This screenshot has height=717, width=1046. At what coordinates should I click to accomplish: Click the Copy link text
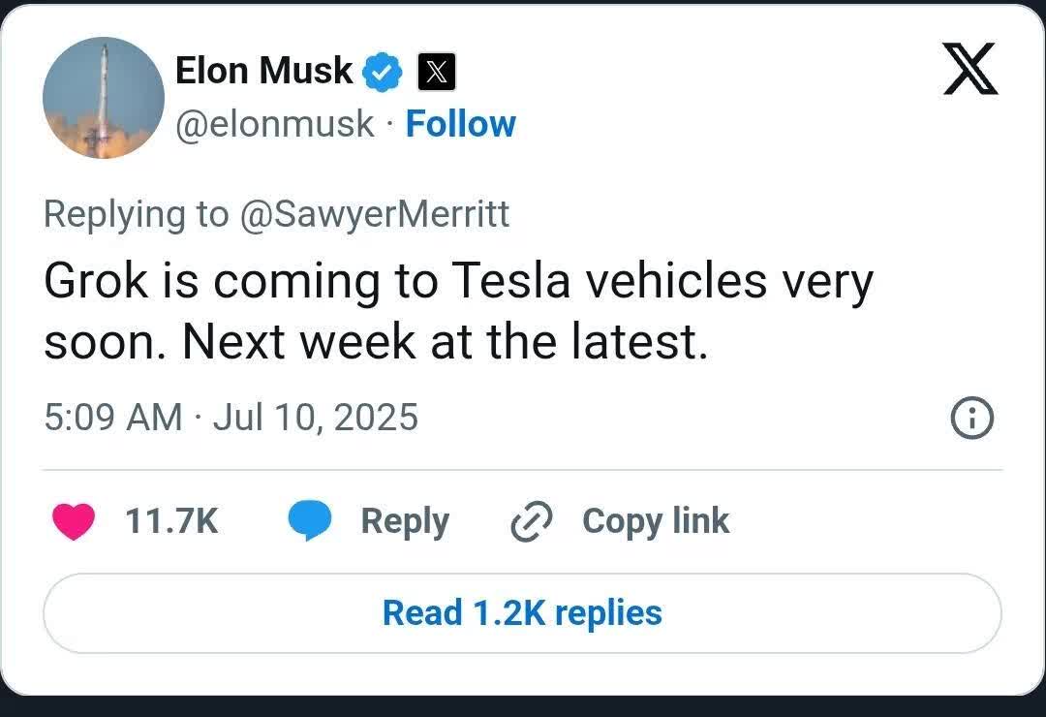pos(656,522)
